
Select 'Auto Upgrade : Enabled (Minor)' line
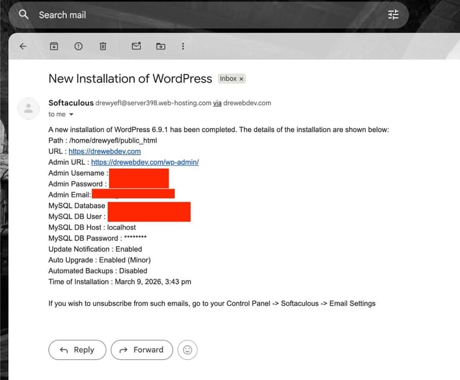100,260
